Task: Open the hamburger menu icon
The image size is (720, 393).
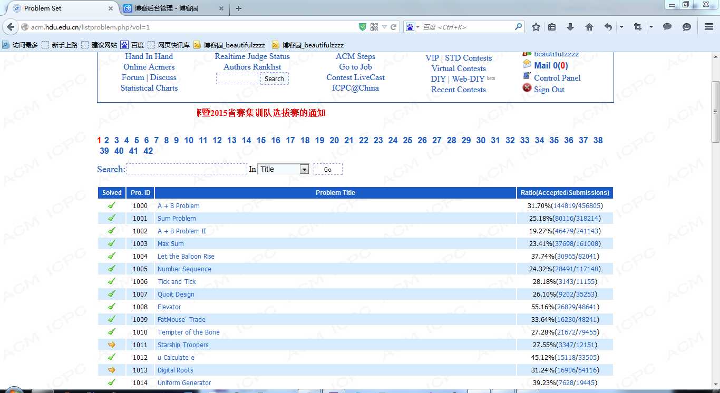Action: (709, 27)
